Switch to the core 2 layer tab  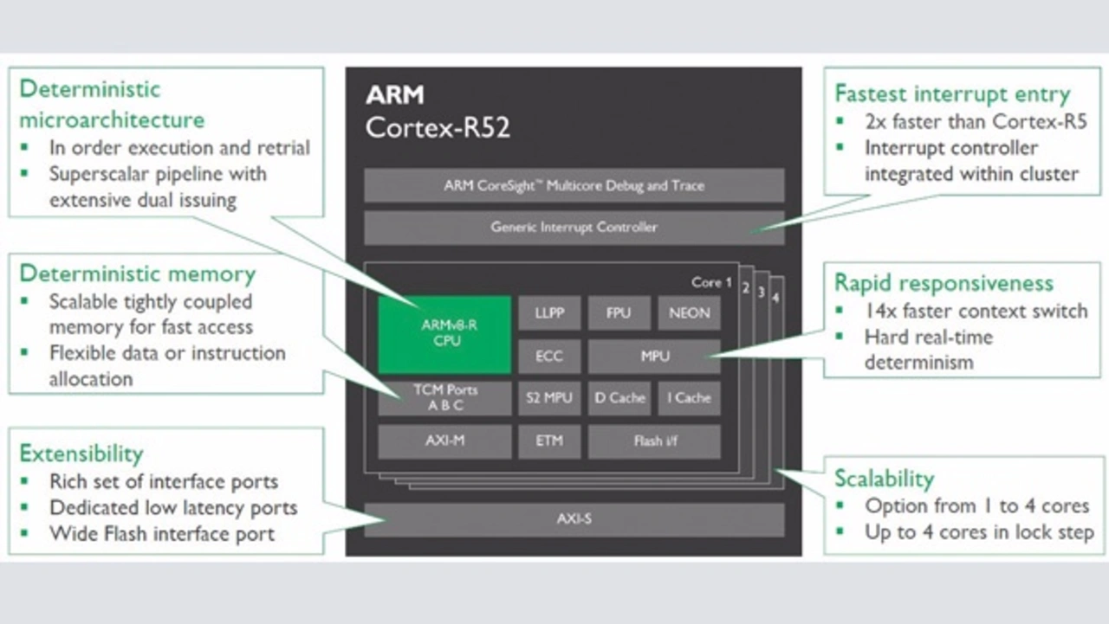tap(745, 288)
